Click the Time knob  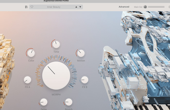56,44
